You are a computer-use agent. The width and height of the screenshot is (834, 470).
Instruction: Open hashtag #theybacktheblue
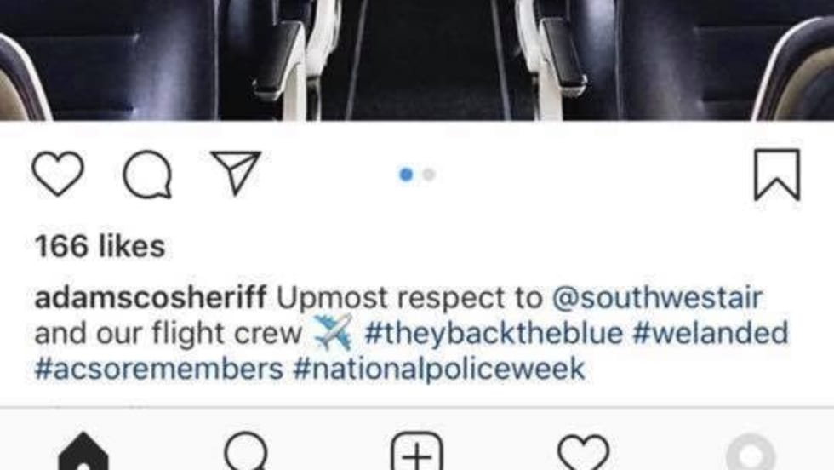tap(494, 334)
